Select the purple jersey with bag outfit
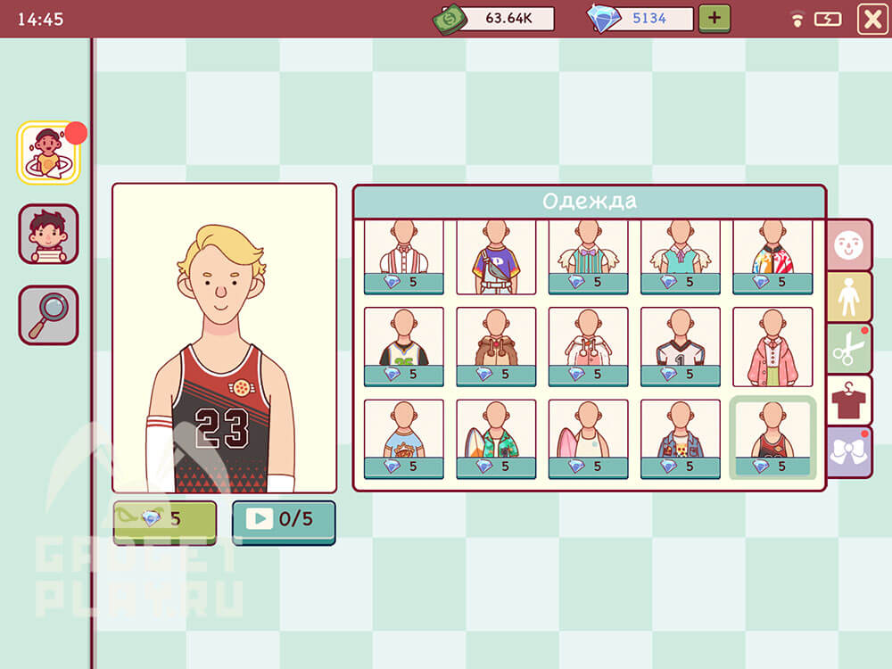 tap(496, 256)
